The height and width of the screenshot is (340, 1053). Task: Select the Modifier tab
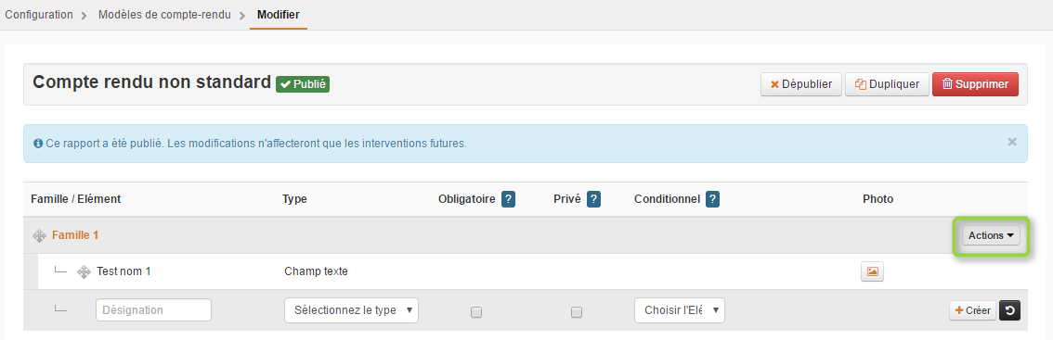278,14
